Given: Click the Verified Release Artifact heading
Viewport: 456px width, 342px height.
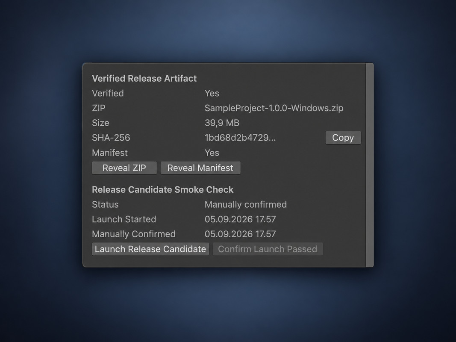Looking at the screenshot, I should tap(144, 79).
